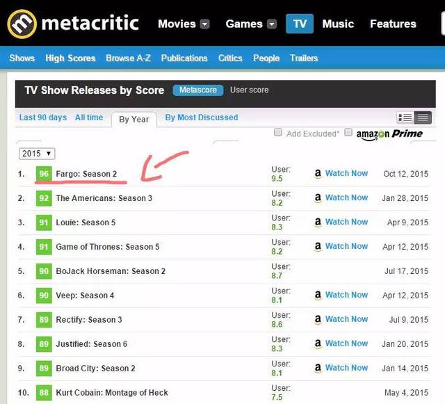This screenshot has width=445, height=404.
Task: Open Game of Thrones: Season 5
Action: coord(108,247)
